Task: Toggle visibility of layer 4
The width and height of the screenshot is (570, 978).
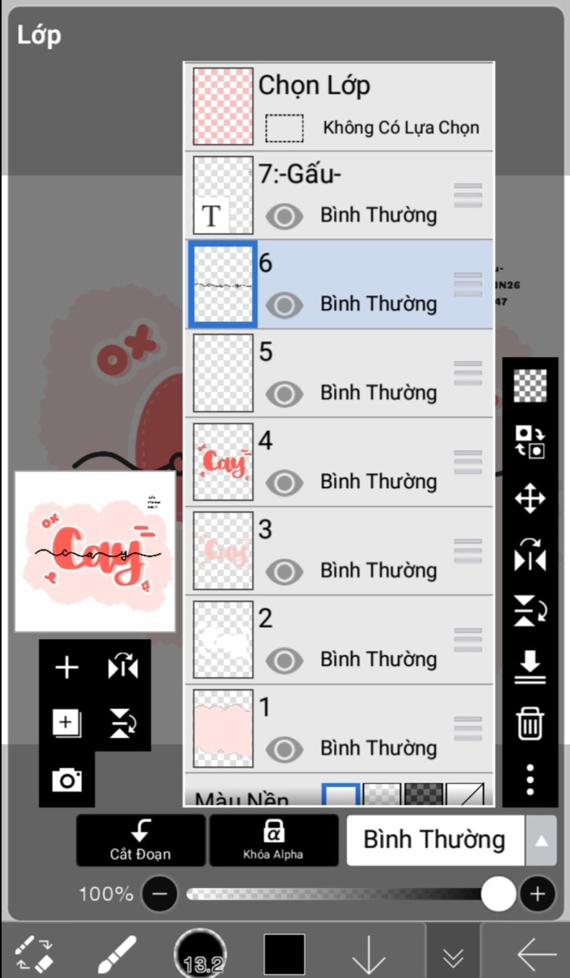Action: [284, 483]
